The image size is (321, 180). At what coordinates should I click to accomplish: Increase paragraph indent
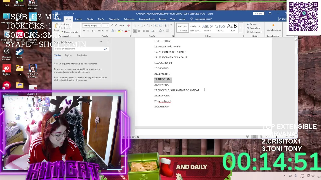pyautogui.click(x=160, y=25)
